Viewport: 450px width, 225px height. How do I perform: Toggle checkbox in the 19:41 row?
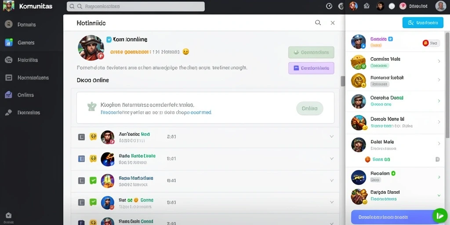click(81, 181)
